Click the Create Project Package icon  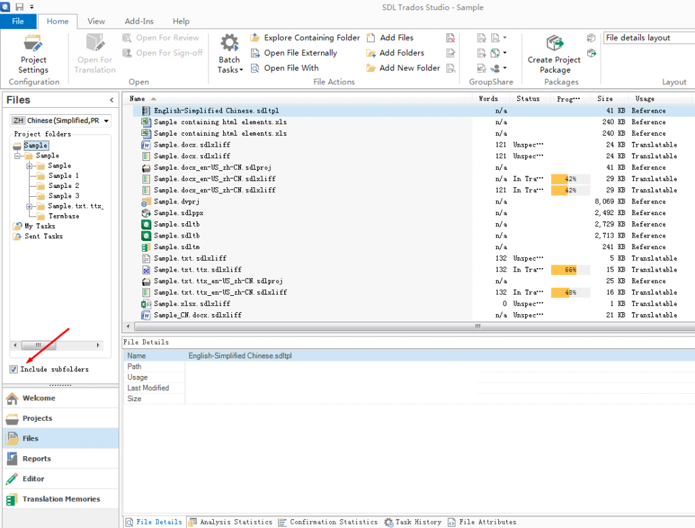[x=555, y=43]
